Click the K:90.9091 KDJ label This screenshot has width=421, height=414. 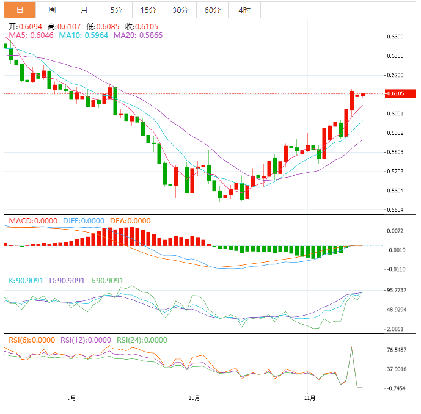(x=26, y=281)
